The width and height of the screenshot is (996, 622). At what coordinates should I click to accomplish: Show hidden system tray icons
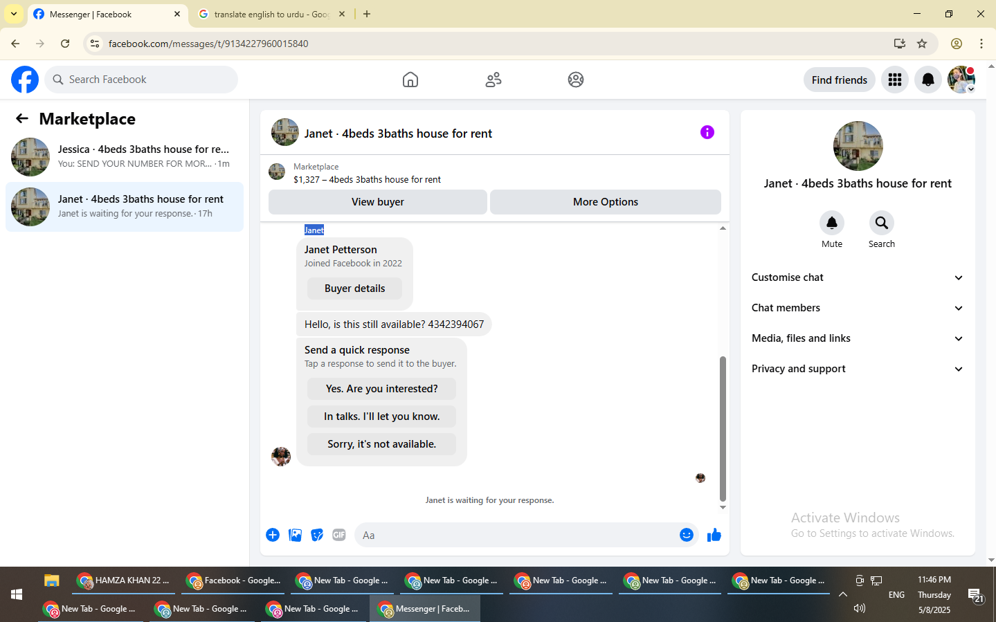(x=842, y=594)
